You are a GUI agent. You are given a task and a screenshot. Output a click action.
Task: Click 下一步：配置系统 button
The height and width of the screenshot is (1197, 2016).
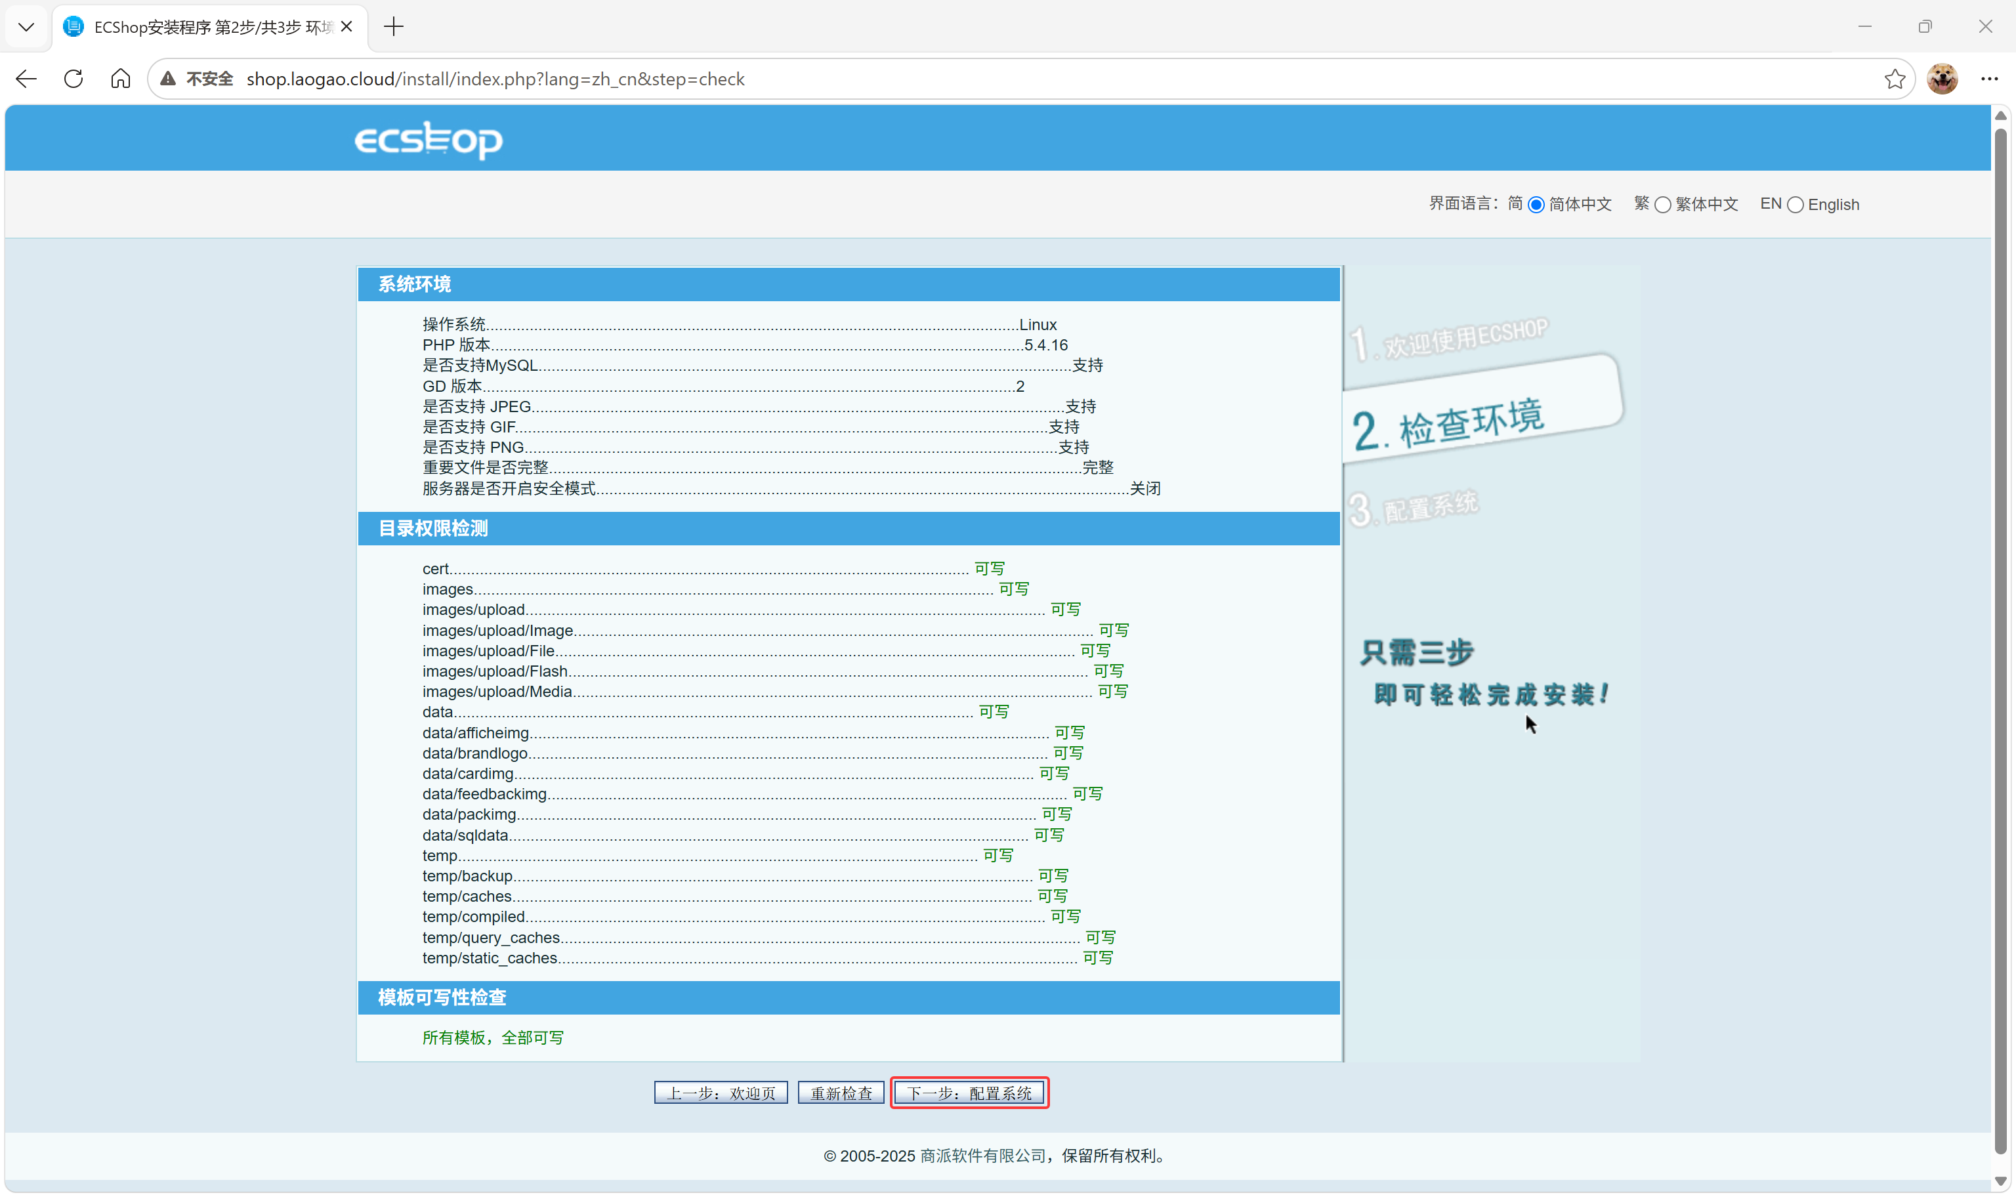(x=969, y=1093)
